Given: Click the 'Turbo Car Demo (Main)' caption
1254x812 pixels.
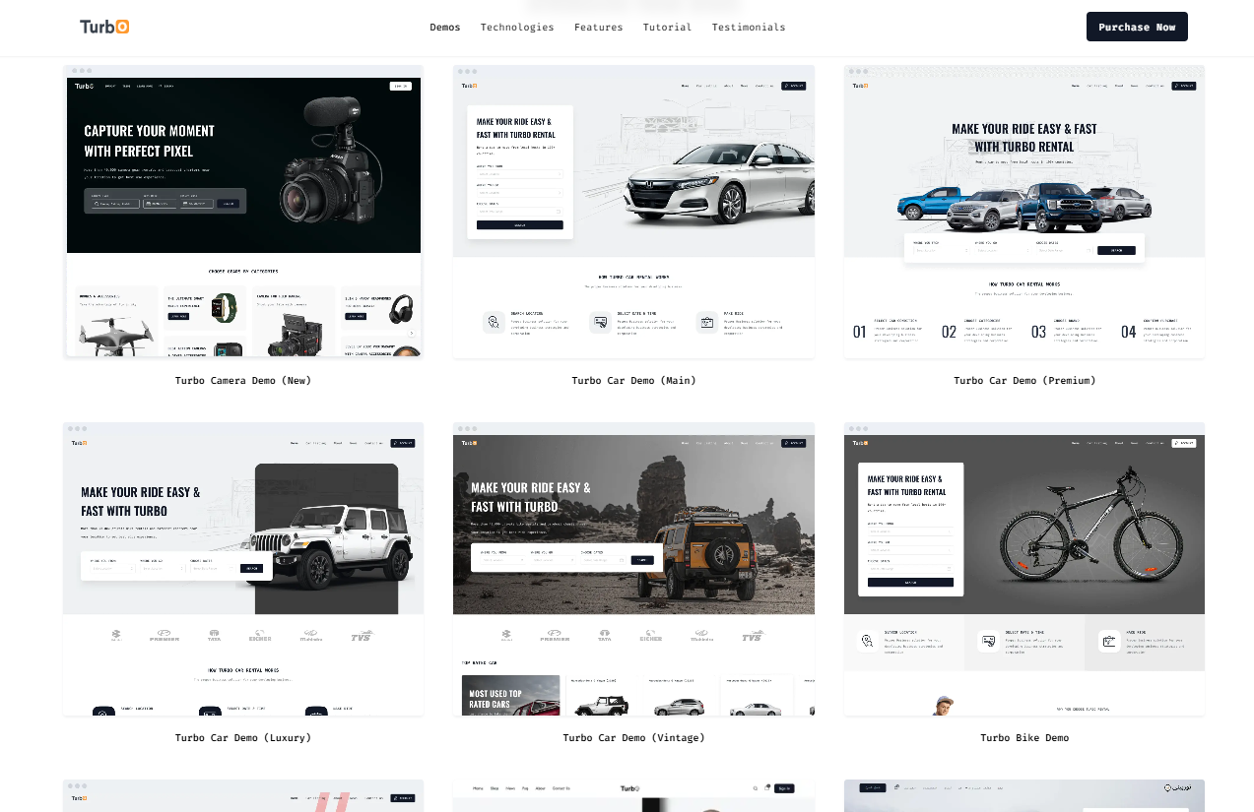Looking at the screenshot, I should [x=633, y=381].
